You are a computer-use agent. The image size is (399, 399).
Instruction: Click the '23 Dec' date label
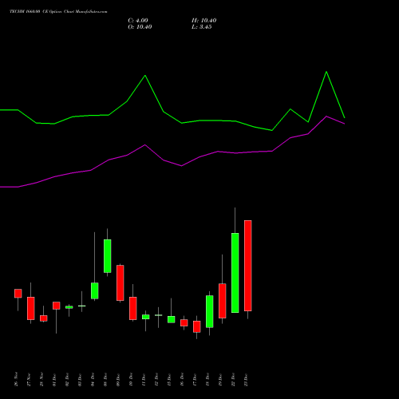[x=246, y=380]
